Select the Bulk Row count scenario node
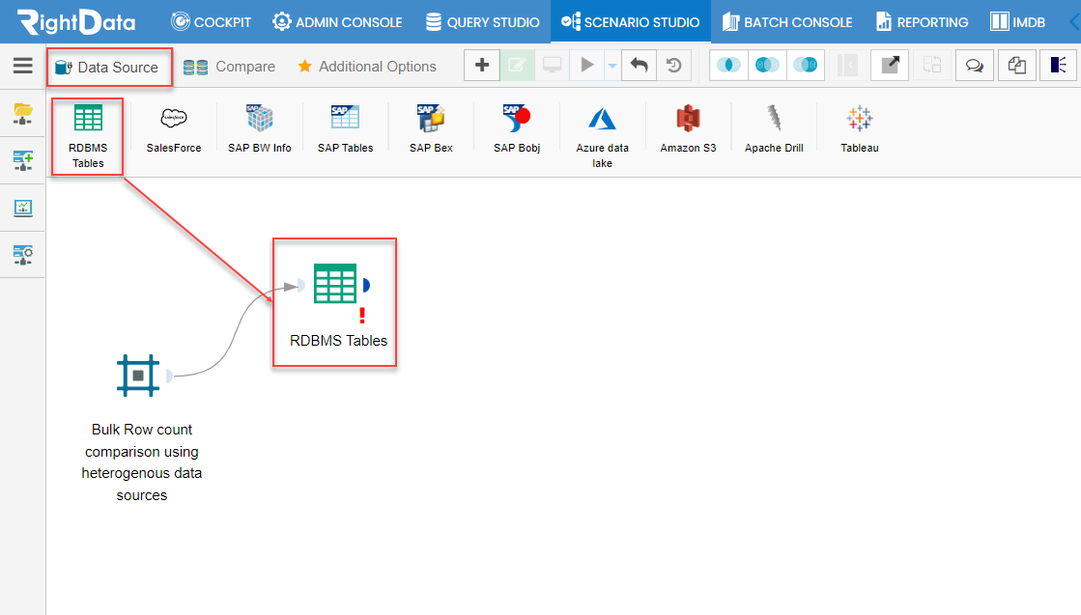This screenshot has width=1081, height=615. click(138, 376)
